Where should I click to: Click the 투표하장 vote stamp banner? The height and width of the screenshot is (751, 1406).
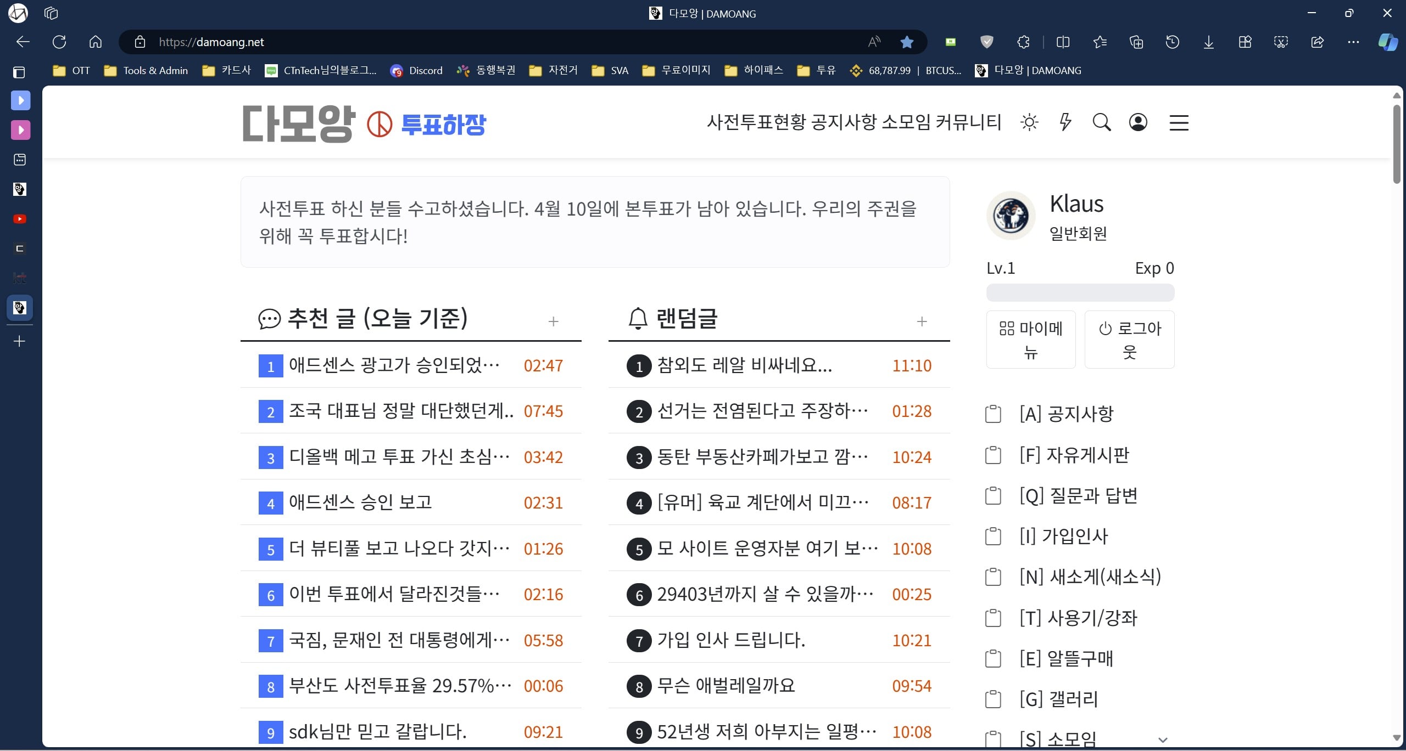426,125
